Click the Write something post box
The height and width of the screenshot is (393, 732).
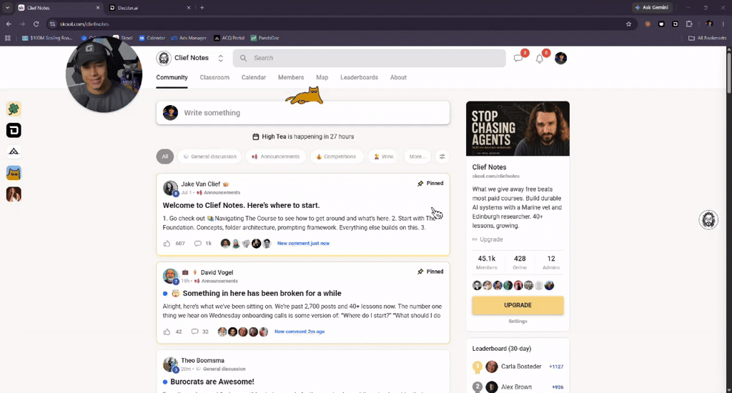(303, 113)
